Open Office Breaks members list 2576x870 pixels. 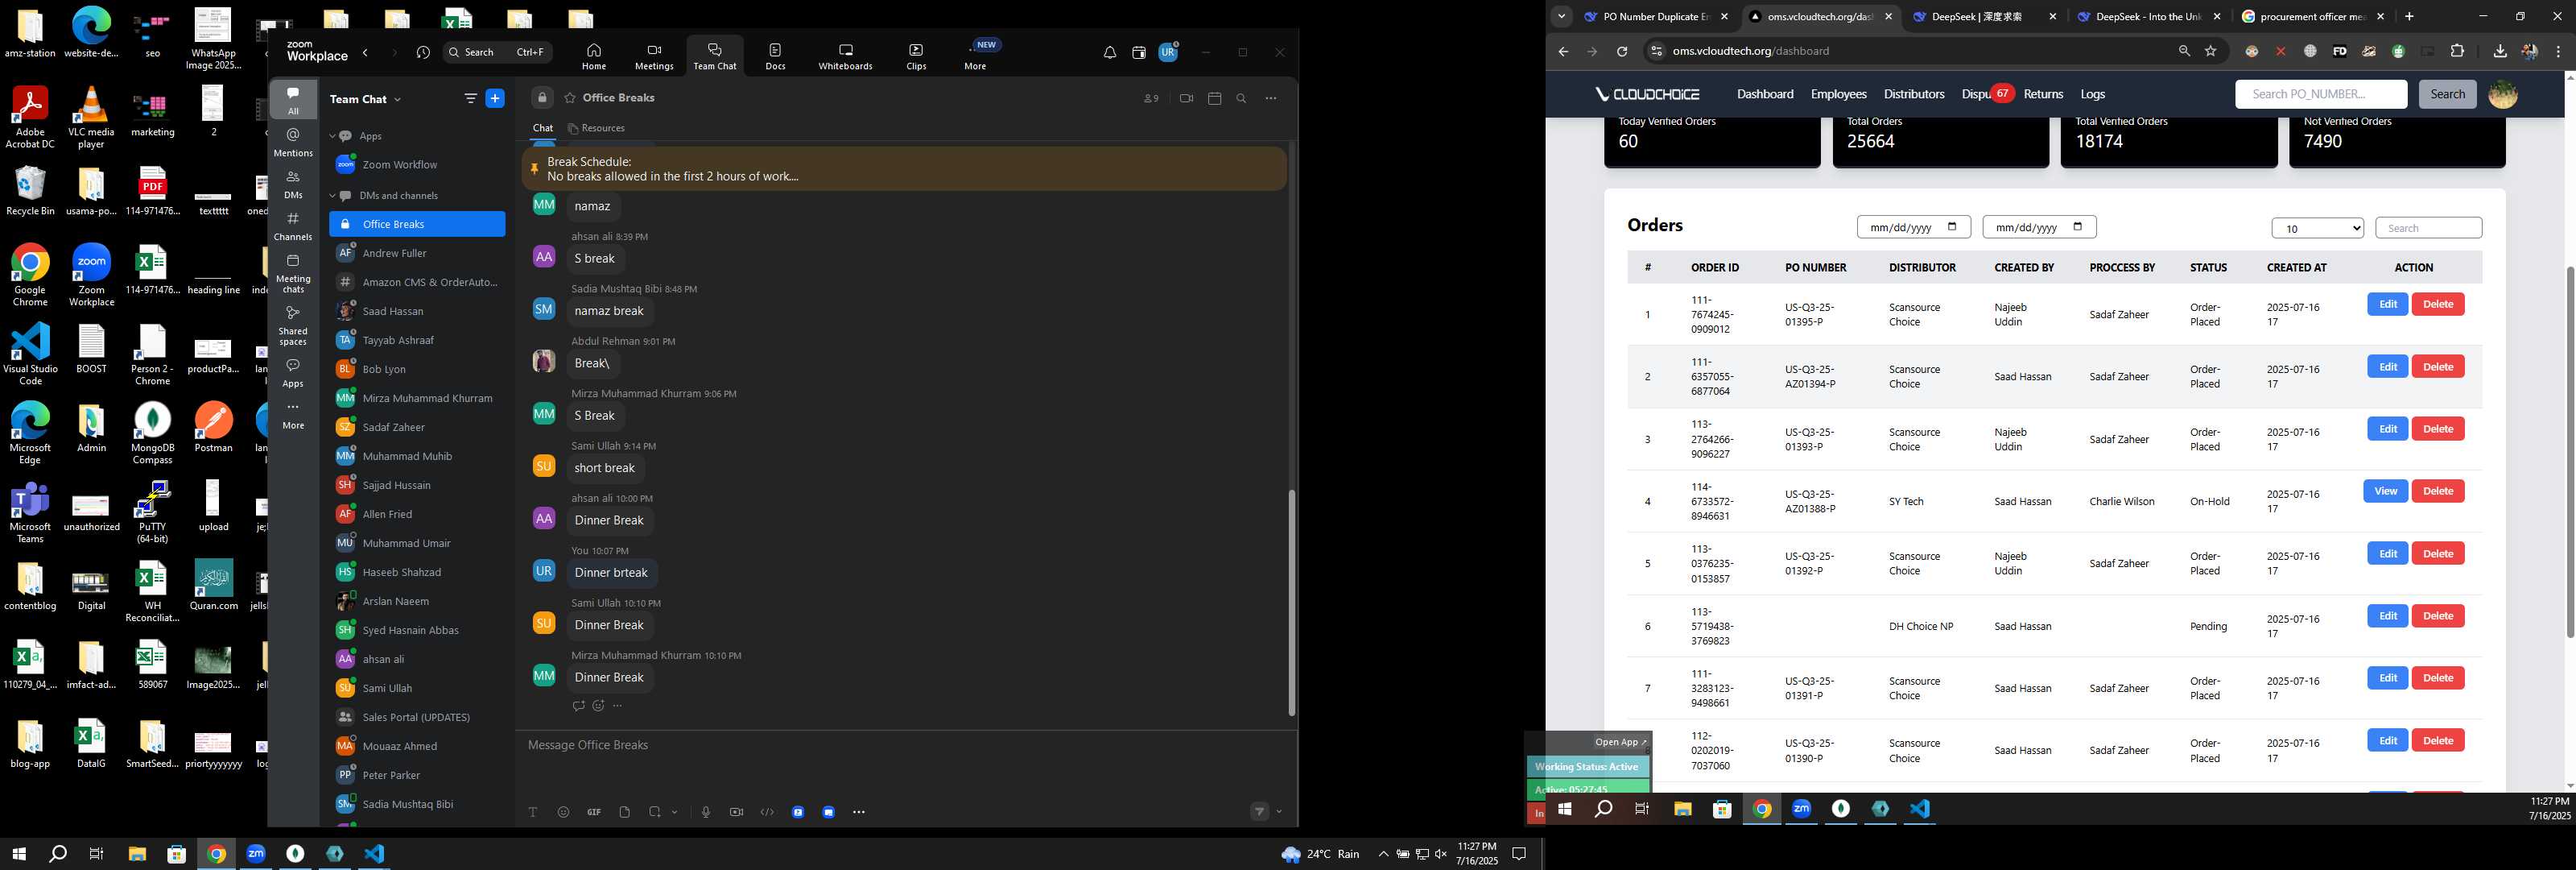[1151, 98]
